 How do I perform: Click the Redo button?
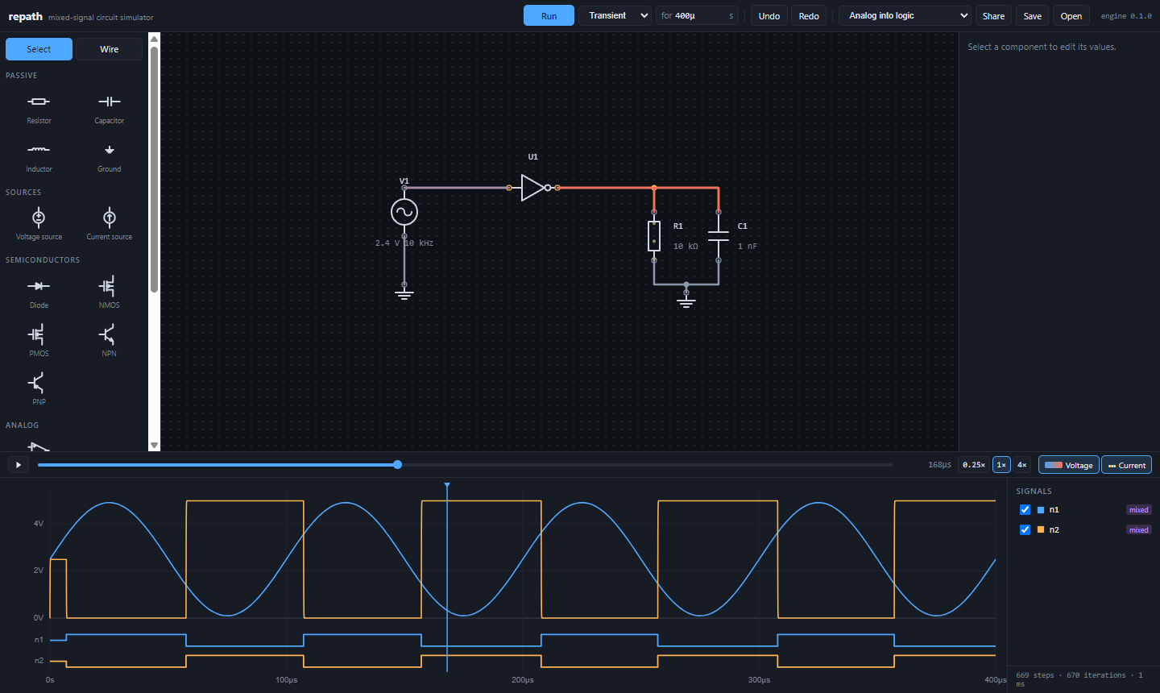coord(809,15)
